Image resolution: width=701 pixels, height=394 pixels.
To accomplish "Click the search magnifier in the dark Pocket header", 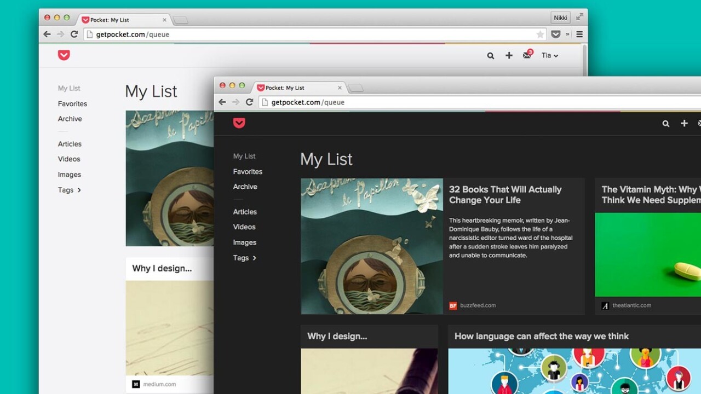I will coord(666,124).
